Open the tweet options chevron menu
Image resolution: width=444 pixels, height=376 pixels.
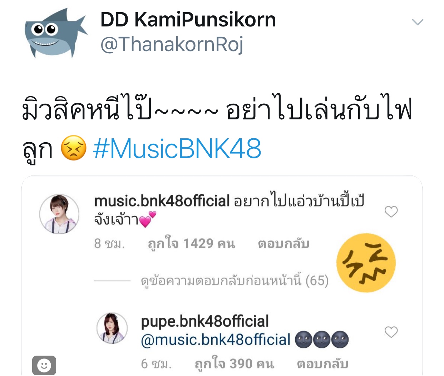[x=418, y=22]
